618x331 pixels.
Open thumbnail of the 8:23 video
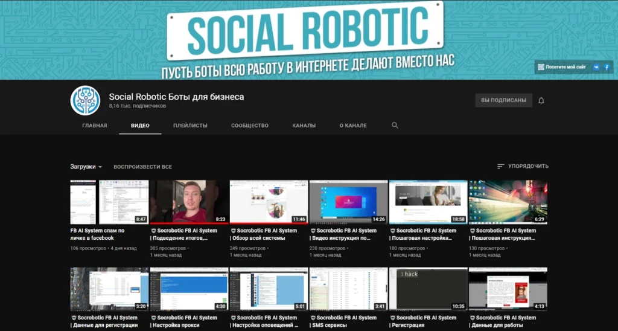(189, 202)
